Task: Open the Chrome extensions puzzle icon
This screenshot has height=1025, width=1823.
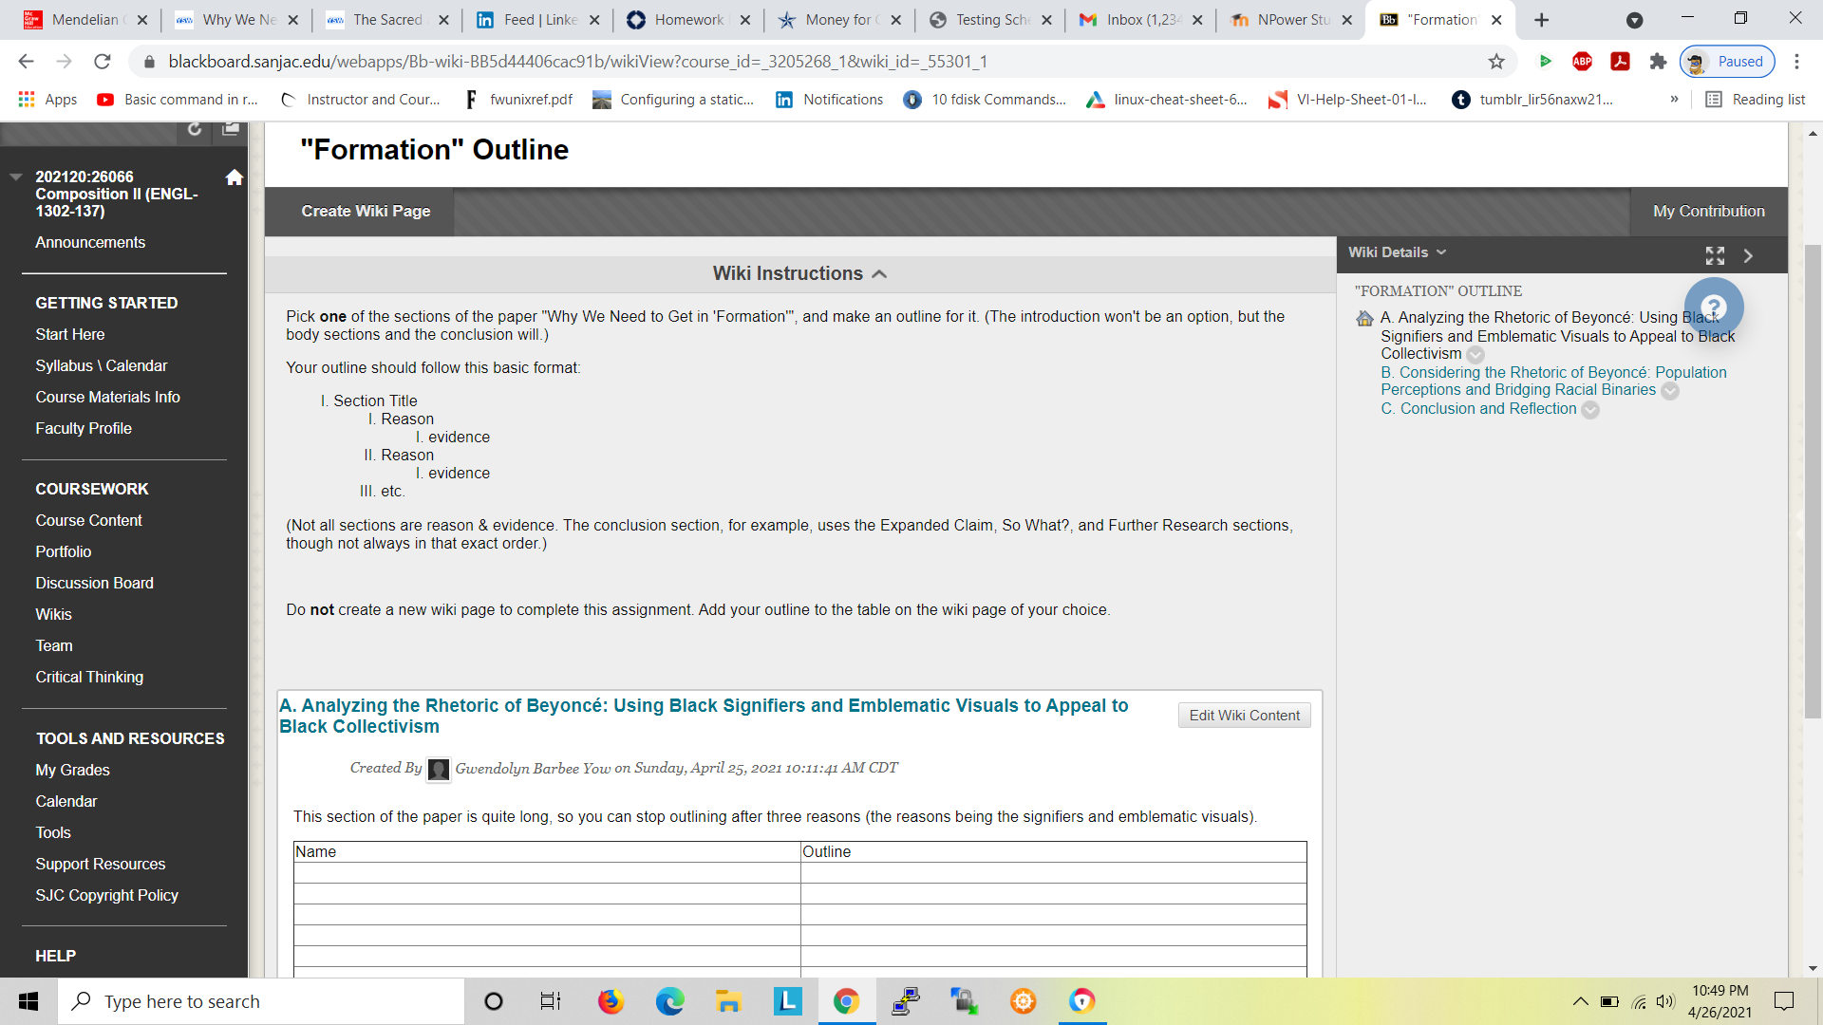Action: coord(1658,62)
